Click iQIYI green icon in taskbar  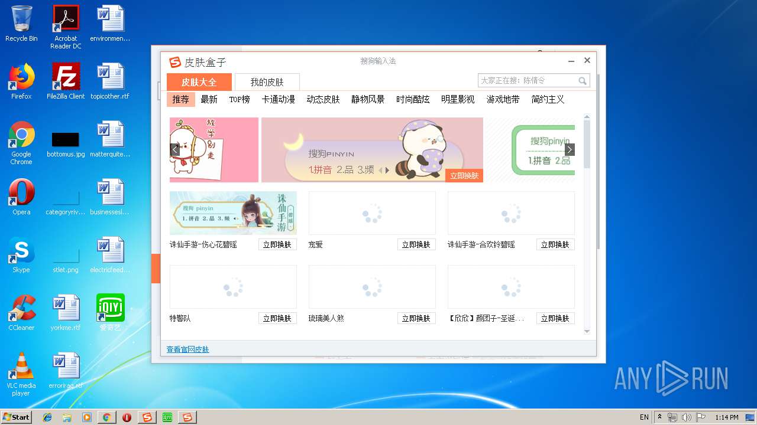[167, 417]
